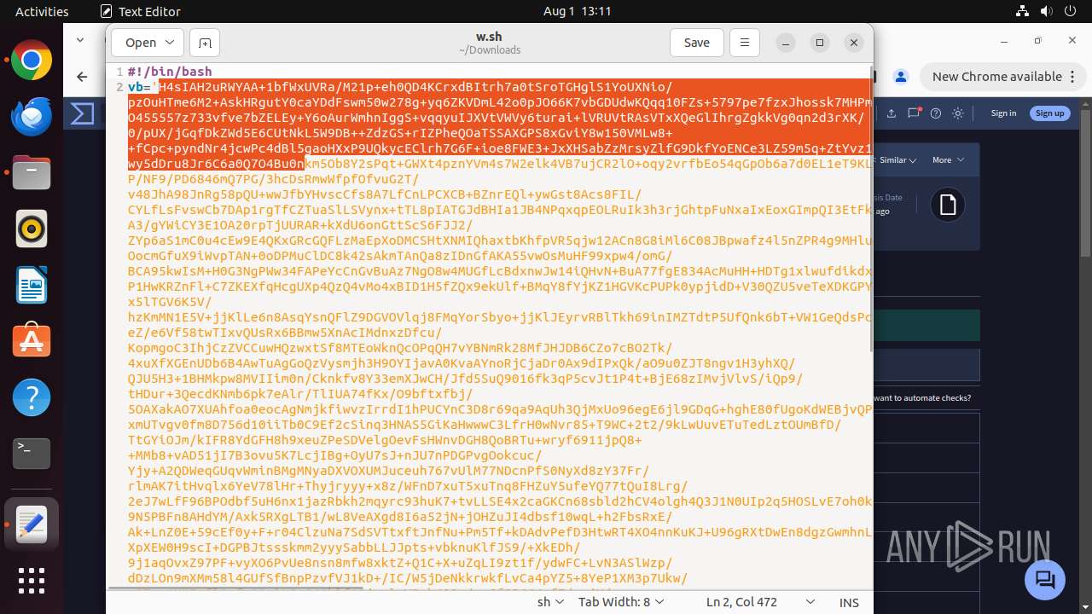Click the question mark help icon in ANY.RUN
The width and height of the screenshot is (1092, 614).
pyautogui.click(x=936, y=113)
